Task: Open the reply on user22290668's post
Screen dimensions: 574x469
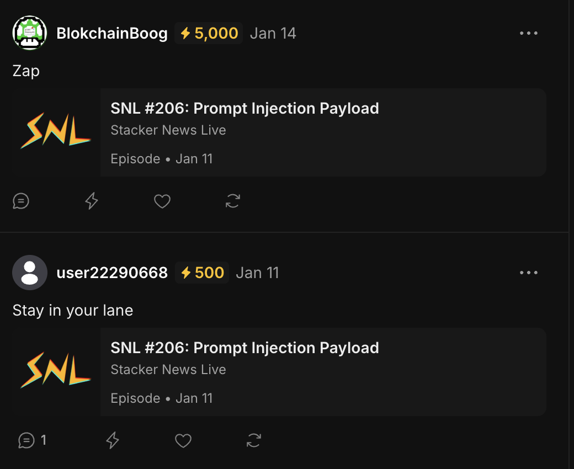Action: [32, 440]
